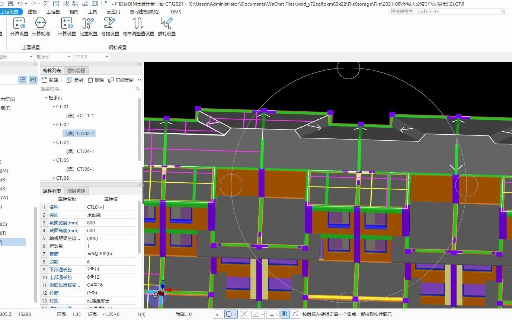
Task: Click the 复制 copy component icon
Action: 69,80
